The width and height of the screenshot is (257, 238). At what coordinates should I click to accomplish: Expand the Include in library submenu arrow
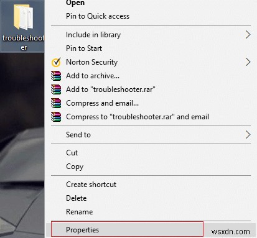[248, 35]
